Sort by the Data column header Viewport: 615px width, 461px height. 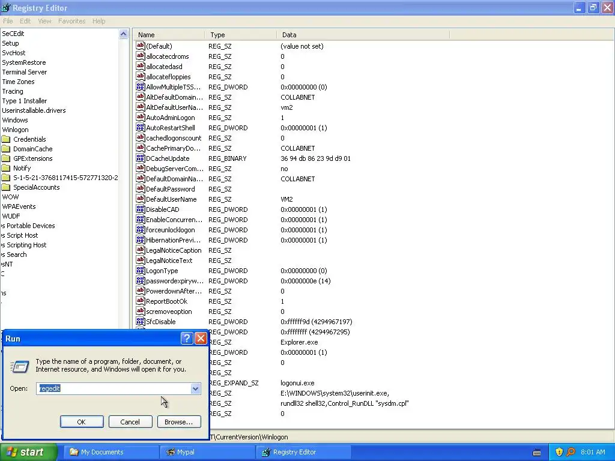tap(363, 35)
